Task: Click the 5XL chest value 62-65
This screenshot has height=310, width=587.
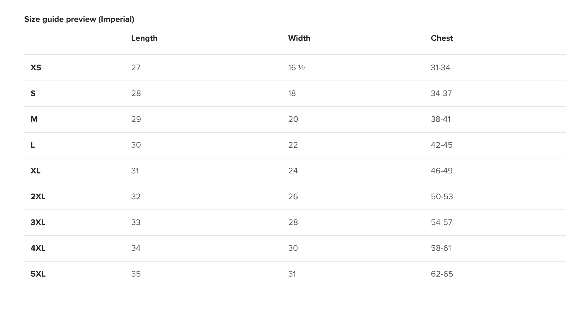Action: tap(442, 274)
